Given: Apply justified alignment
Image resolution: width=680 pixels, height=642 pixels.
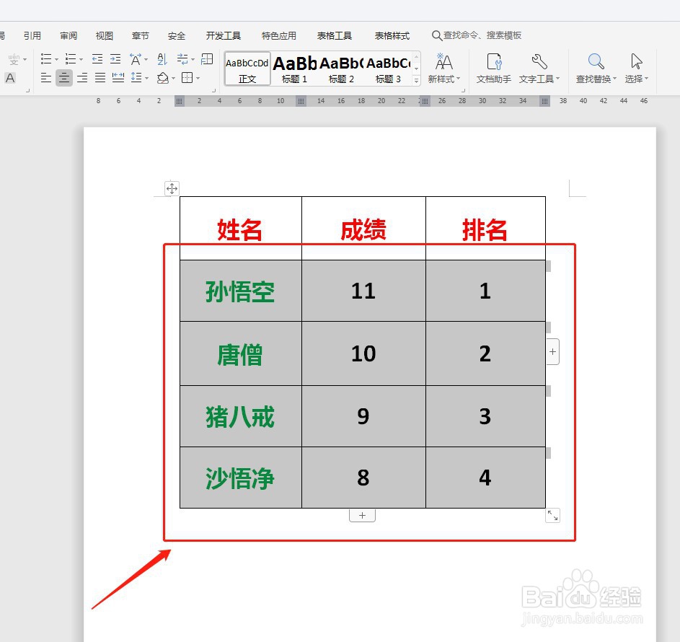Looking at the screenshot, I should point(100,78).
